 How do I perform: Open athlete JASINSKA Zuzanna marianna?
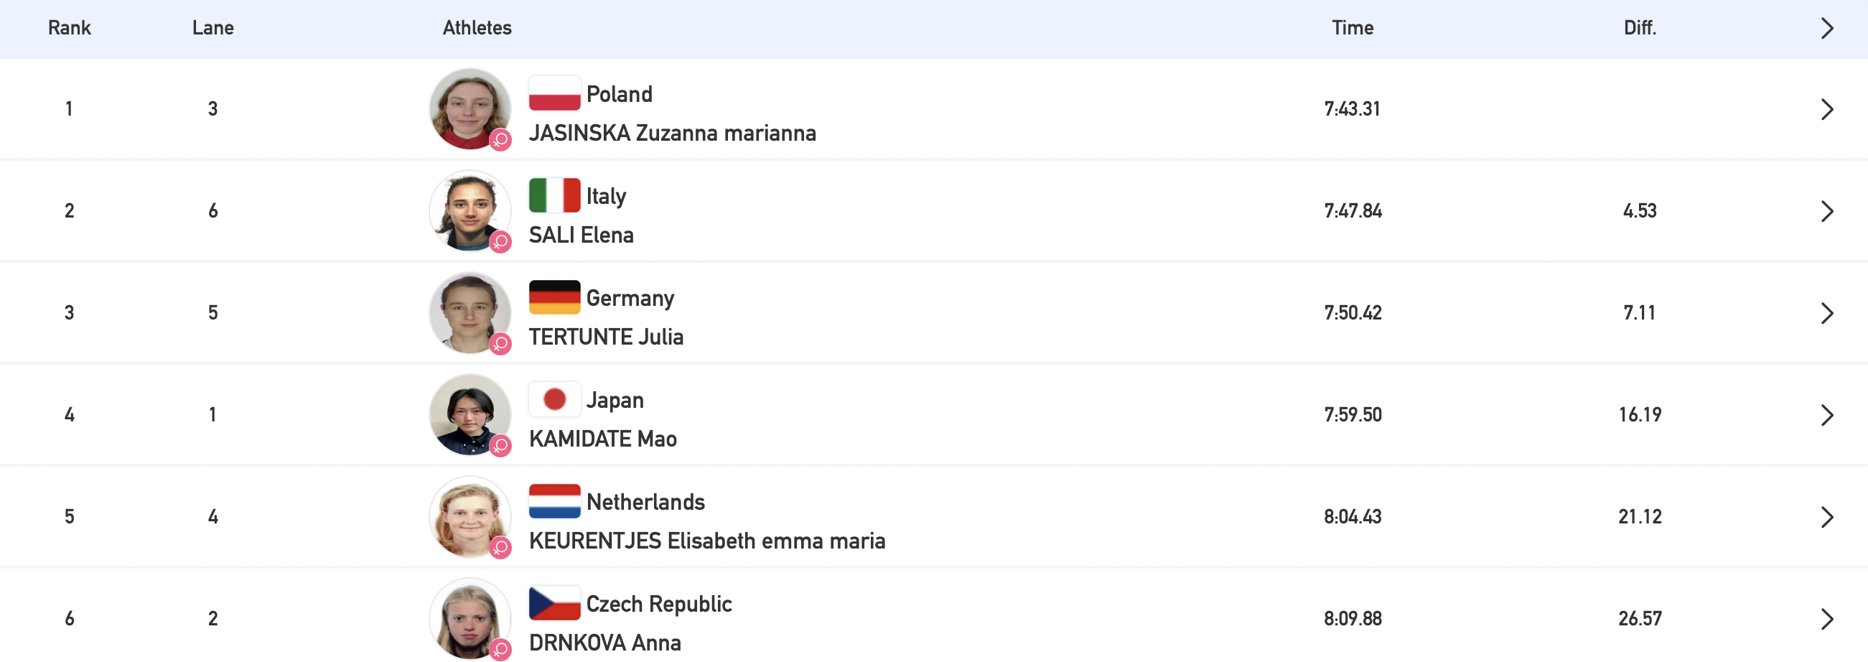tap(672, 134)
